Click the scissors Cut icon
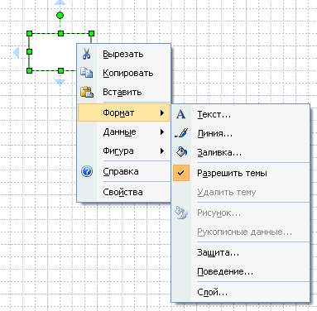 (86, 54)
